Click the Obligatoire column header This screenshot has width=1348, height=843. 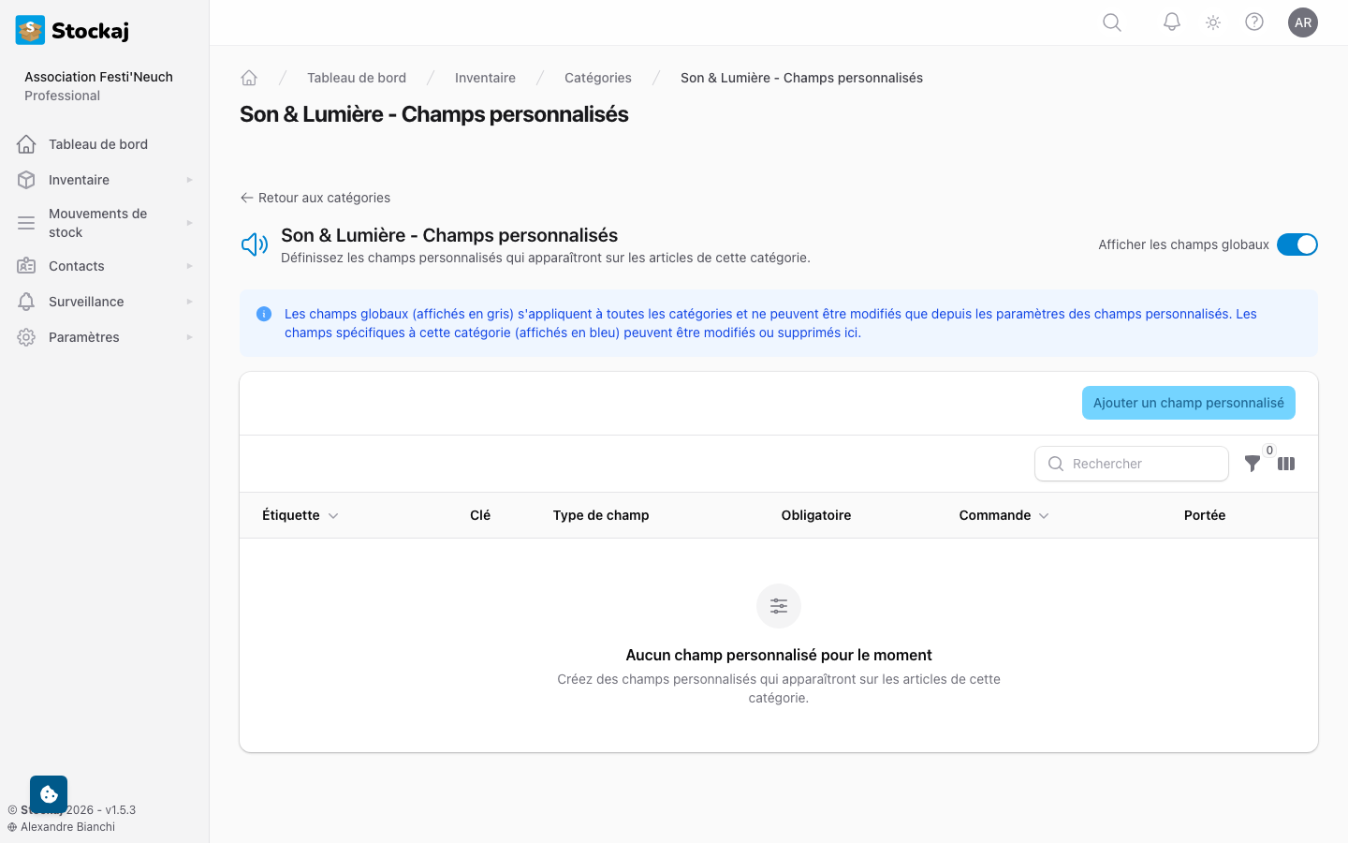click(x=816, y=515)
